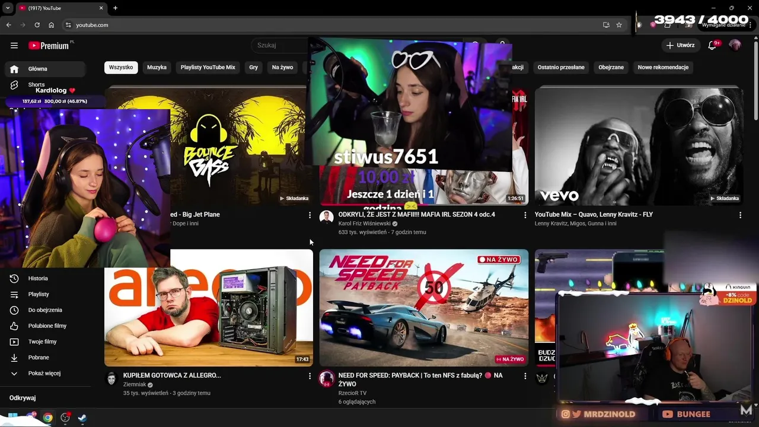This screenshot has width=759, height=427.
Task: Open the YouTube hamburger guide menu
Action: (14, 46)
